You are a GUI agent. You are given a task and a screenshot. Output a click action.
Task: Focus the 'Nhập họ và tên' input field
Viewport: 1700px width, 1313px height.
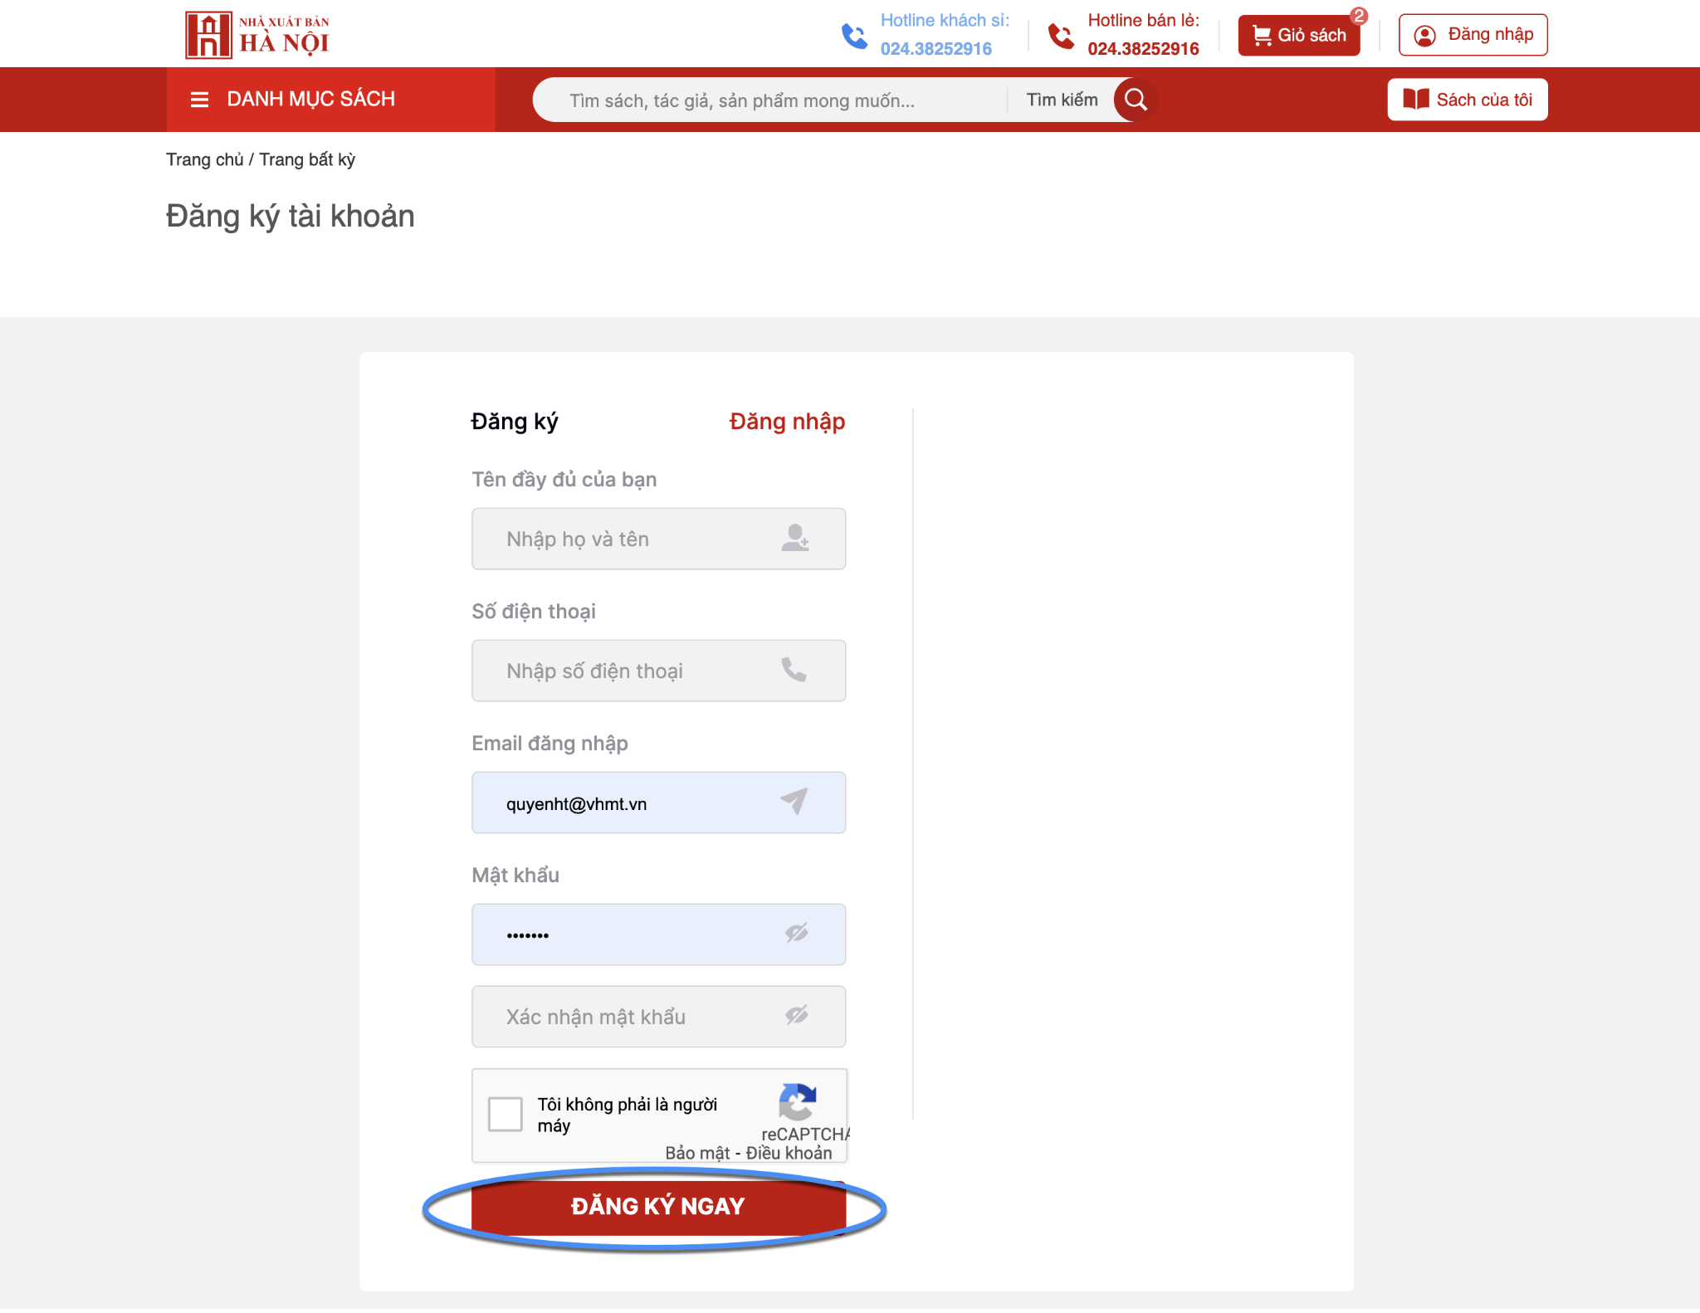(658, 539)
